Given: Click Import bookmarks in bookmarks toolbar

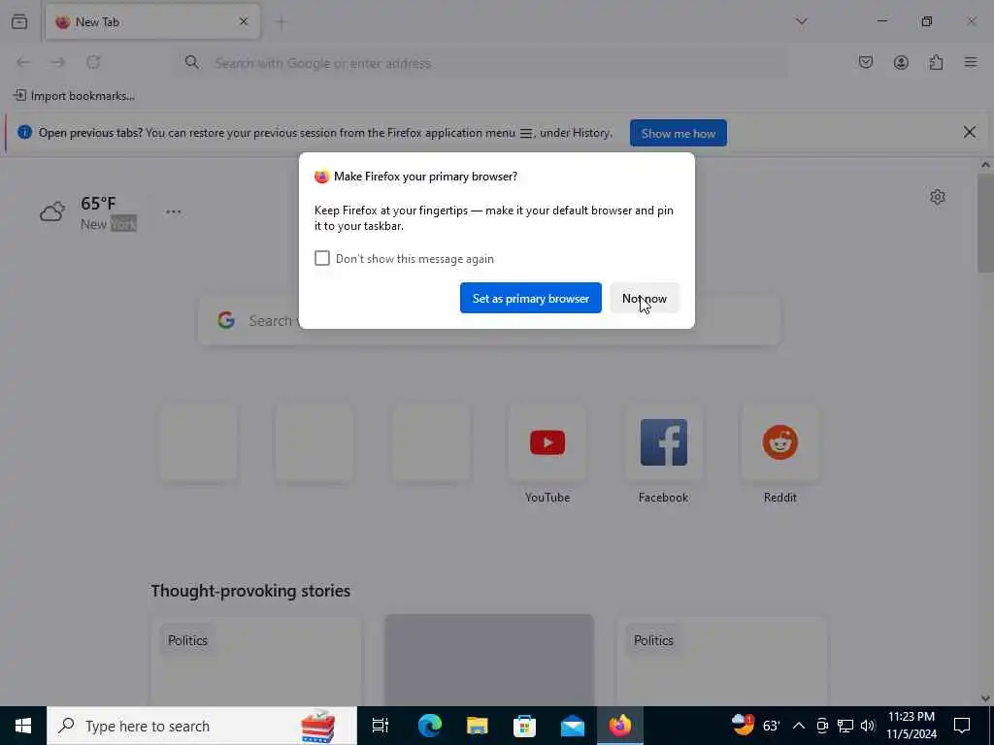Looking at the screenshot, I should pyautogui.click(x=74, y=96).
